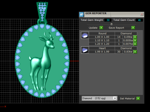
Task: Click green arrow for 1.99 X 1.99 row
Action: [135, 52]
